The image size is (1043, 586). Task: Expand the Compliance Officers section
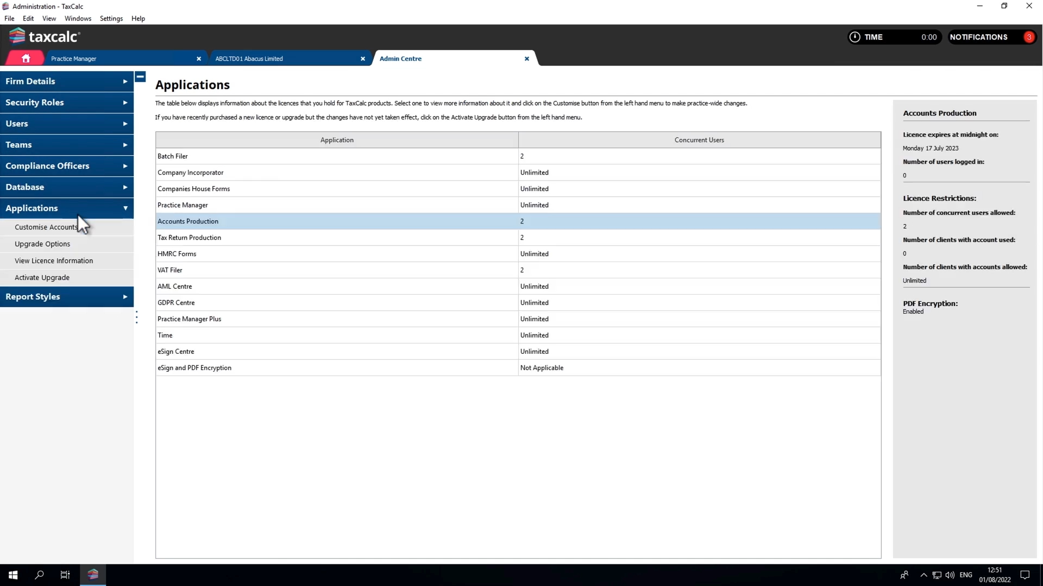(67, 166)
